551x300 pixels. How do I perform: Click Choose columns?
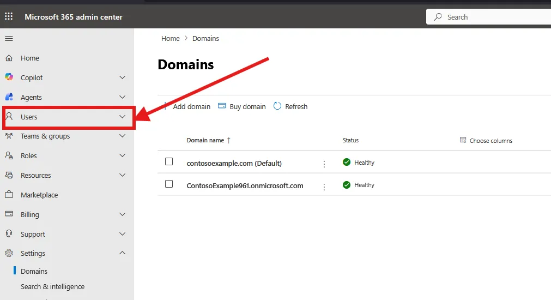coord(486,140)
